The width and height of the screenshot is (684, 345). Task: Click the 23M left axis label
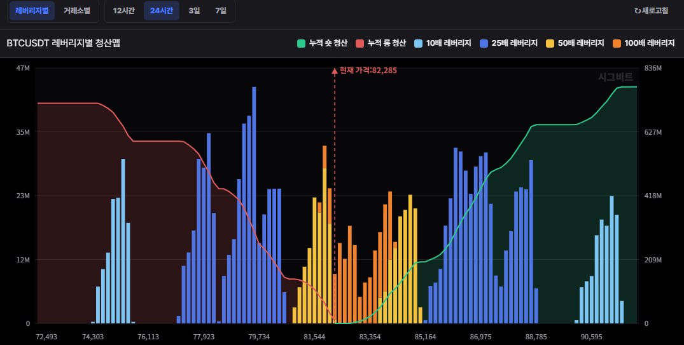coord(23,196)
